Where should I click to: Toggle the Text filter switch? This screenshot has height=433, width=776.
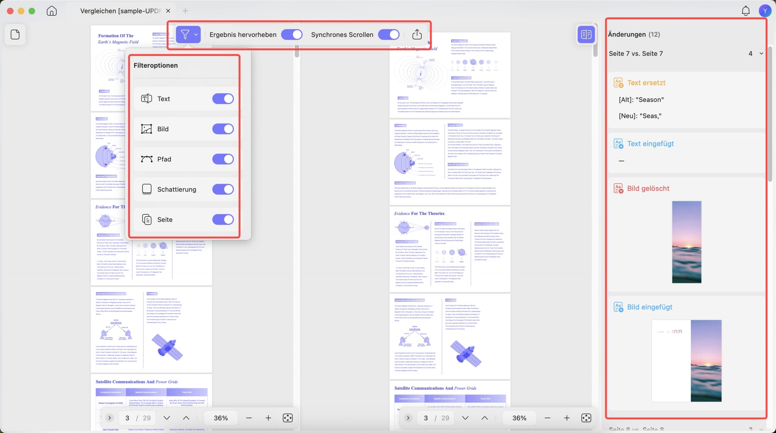tap(223, 99)
